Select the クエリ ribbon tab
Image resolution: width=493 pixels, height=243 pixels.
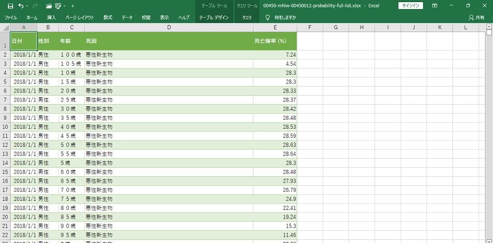[247, 18]
